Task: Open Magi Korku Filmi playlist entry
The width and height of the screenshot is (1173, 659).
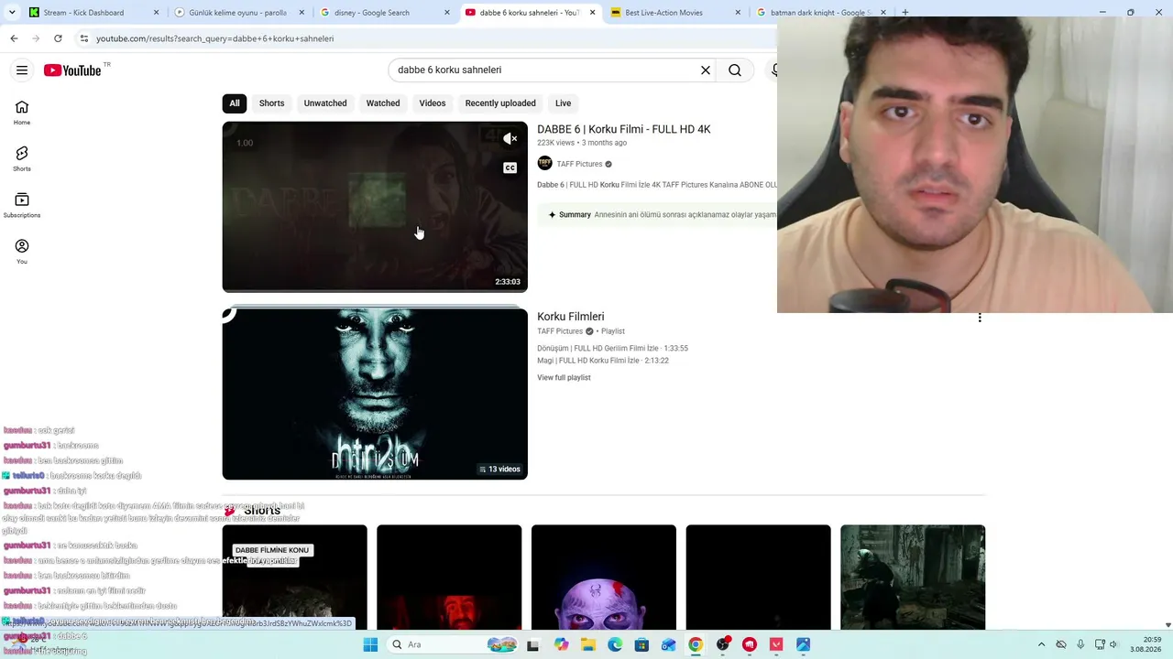Action: [603, 361]
